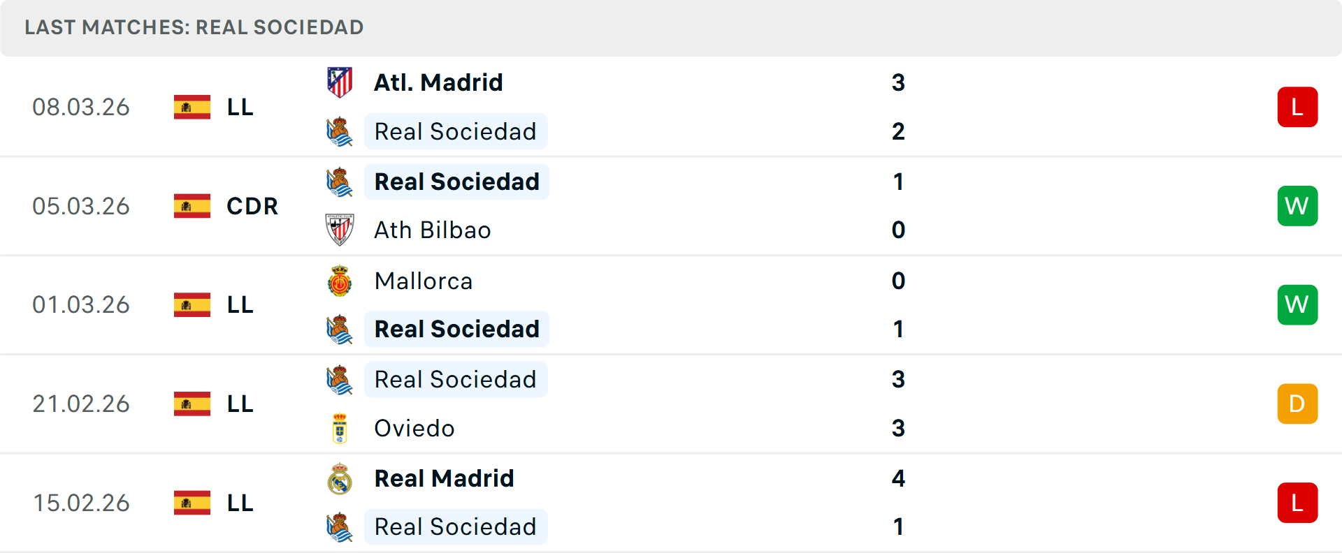Click the Atl. Madrid team name
1342x553 pixels.
(438, 82)
